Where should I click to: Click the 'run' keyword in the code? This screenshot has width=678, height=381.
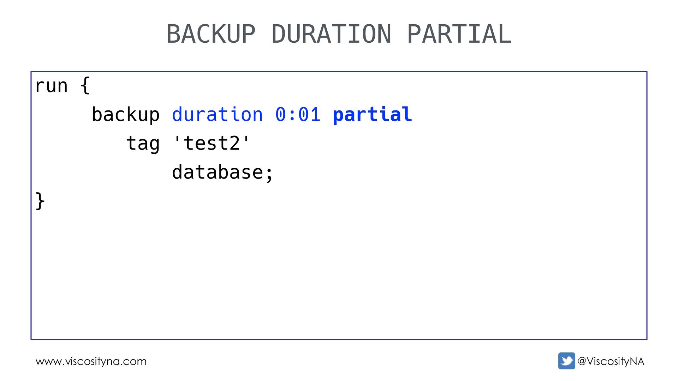point(52,86)
